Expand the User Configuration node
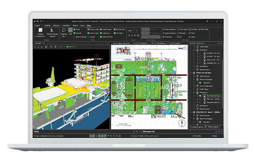This screenshot has height=166, width=254. click(194, 86)
